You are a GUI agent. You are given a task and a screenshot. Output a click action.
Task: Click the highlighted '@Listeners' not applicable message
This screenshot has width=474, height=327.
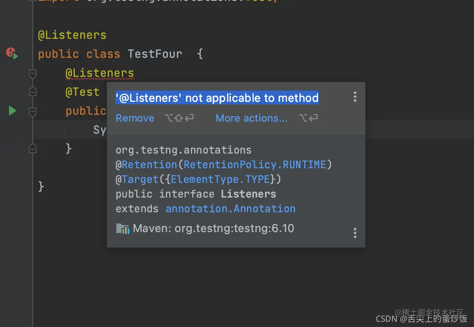click(x=217, y=98)
